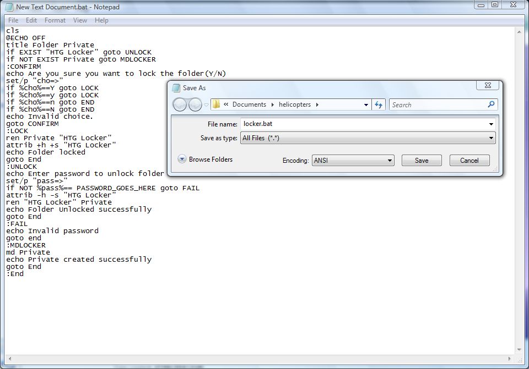This screenshot has height=369, width=529.
Task: Click the chevron after helicopters in the breadcrumb
Action: coord(316,104)
